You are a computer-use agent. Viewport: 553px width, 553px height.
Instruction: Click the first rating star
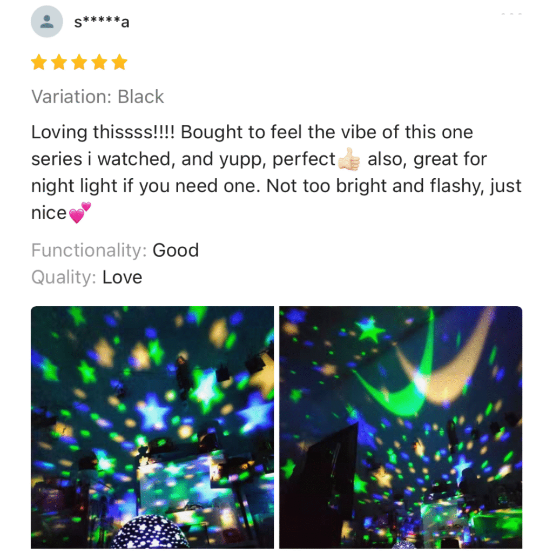[39, 62]
